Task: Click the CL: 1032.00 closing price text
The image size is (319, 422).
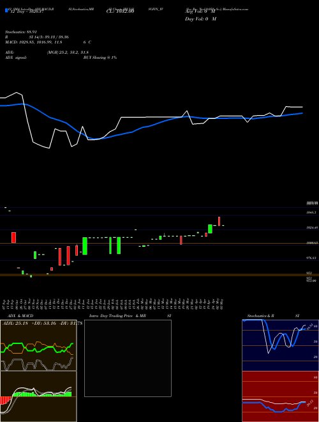Action: tap(121, 12)
